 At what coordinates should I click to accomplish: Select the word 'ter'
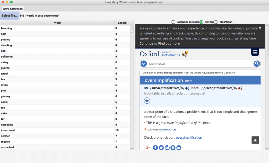click(x=3, y=119)
